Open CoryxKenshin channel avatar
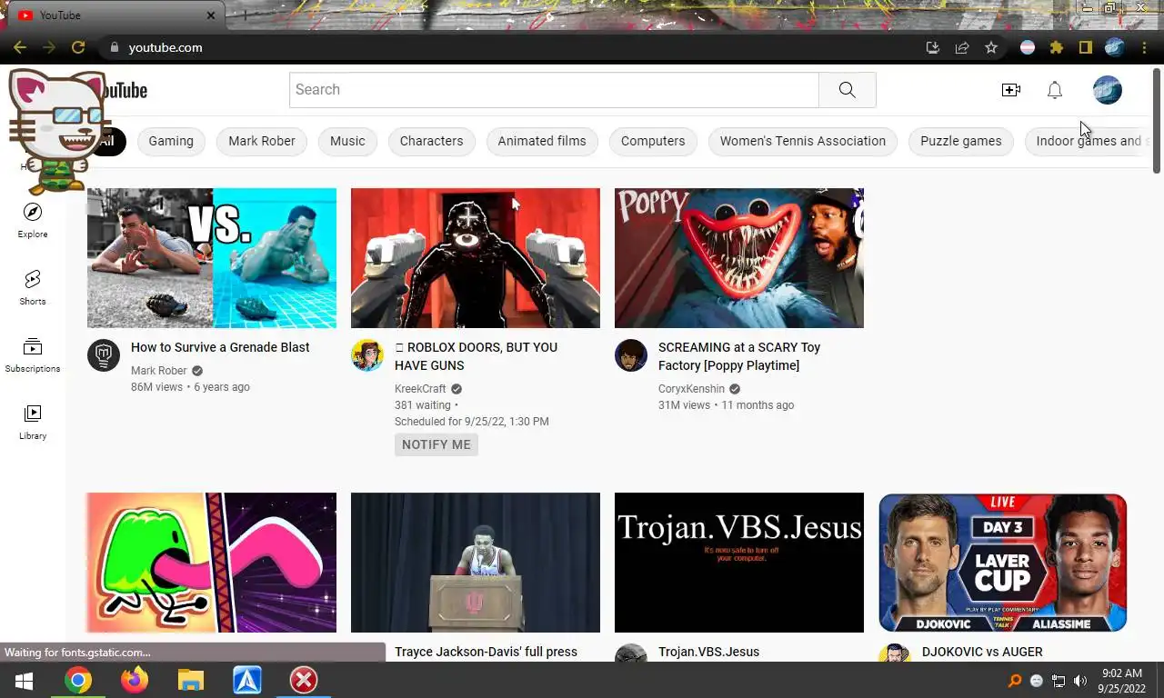The height and width of the screenshot is (698, 1164). (x=631, y=355)
